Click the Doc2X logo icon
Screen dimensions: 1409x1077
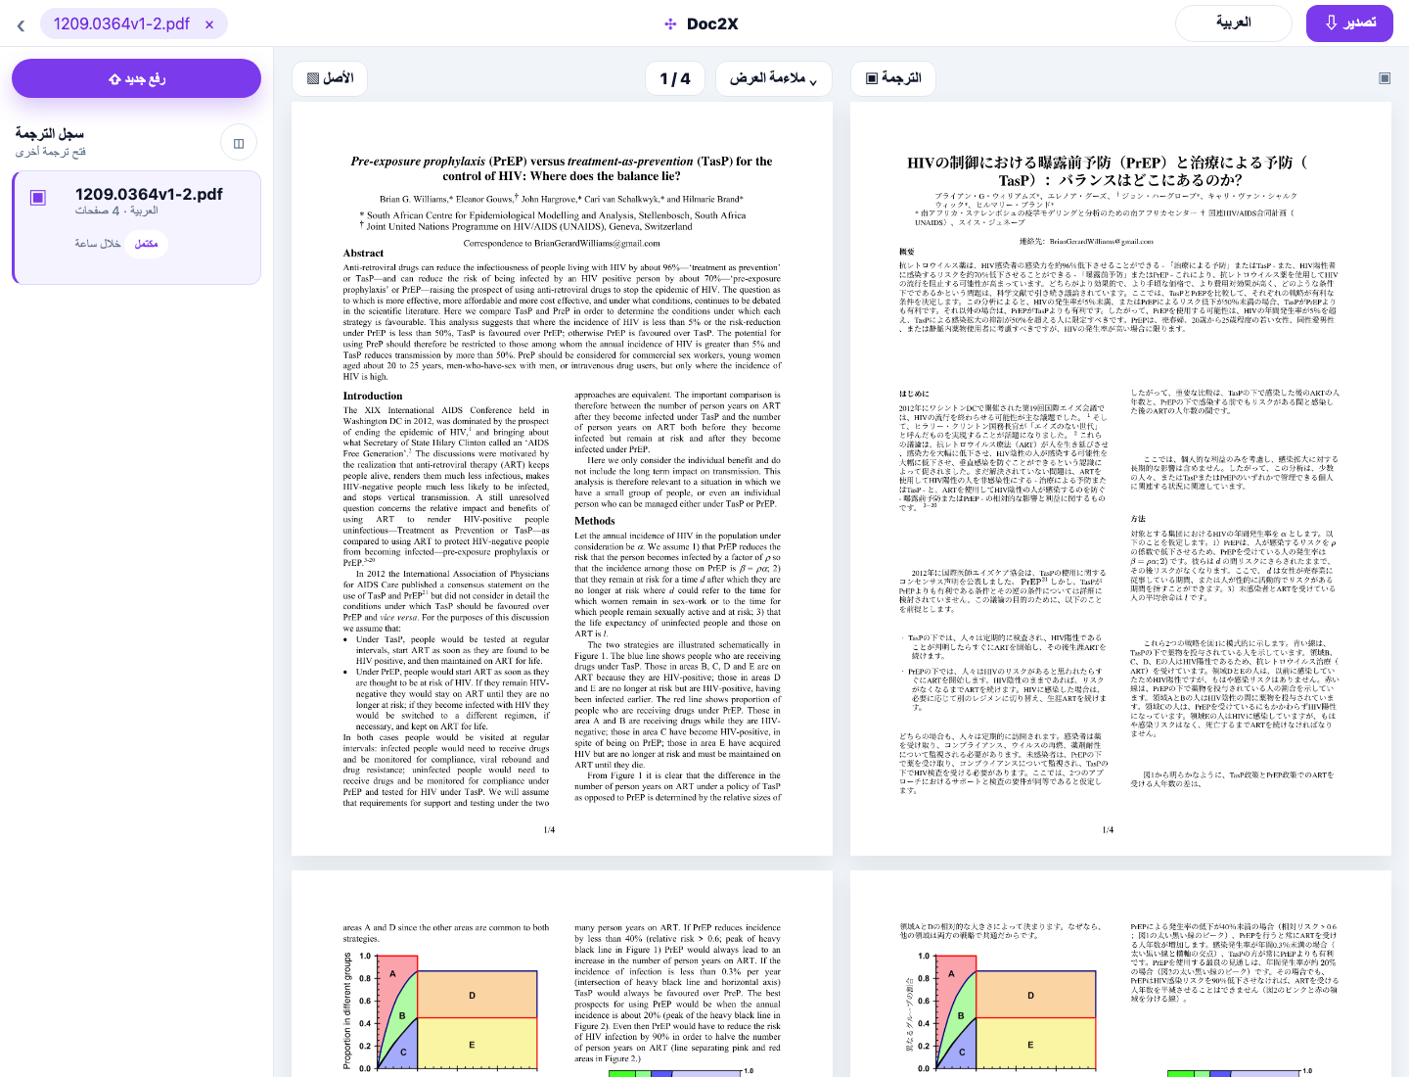click(x=670, y=23)
